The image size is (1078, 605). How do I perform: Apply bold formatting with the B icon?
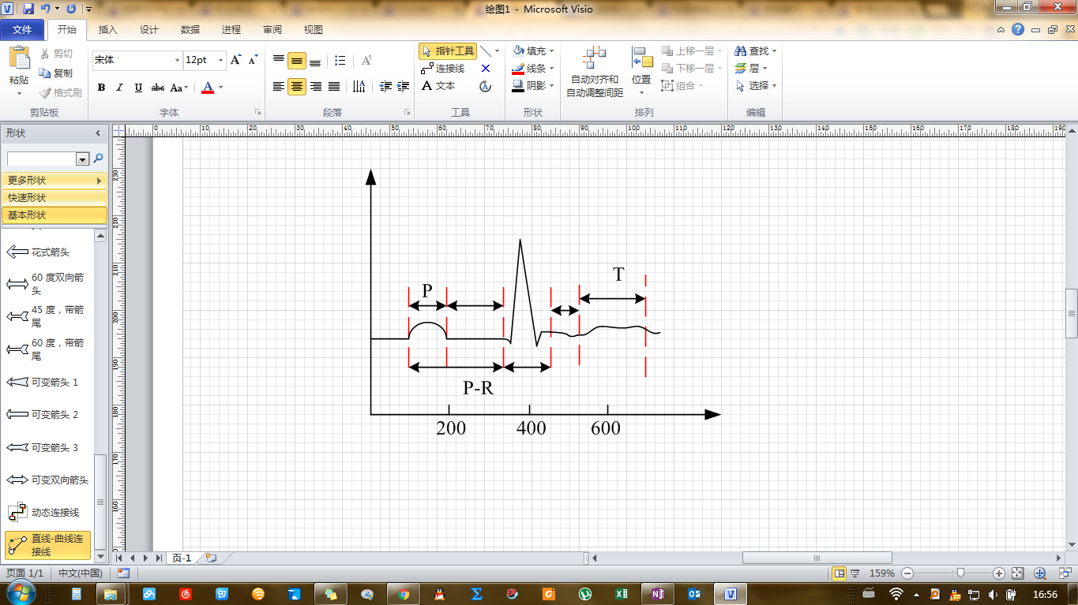pos(101,88)
